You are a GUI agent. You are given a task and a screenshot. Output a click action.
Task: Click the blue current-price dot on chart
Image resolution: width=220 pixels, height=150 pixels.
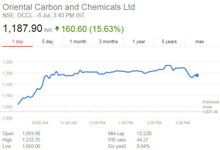coord(197,75)
